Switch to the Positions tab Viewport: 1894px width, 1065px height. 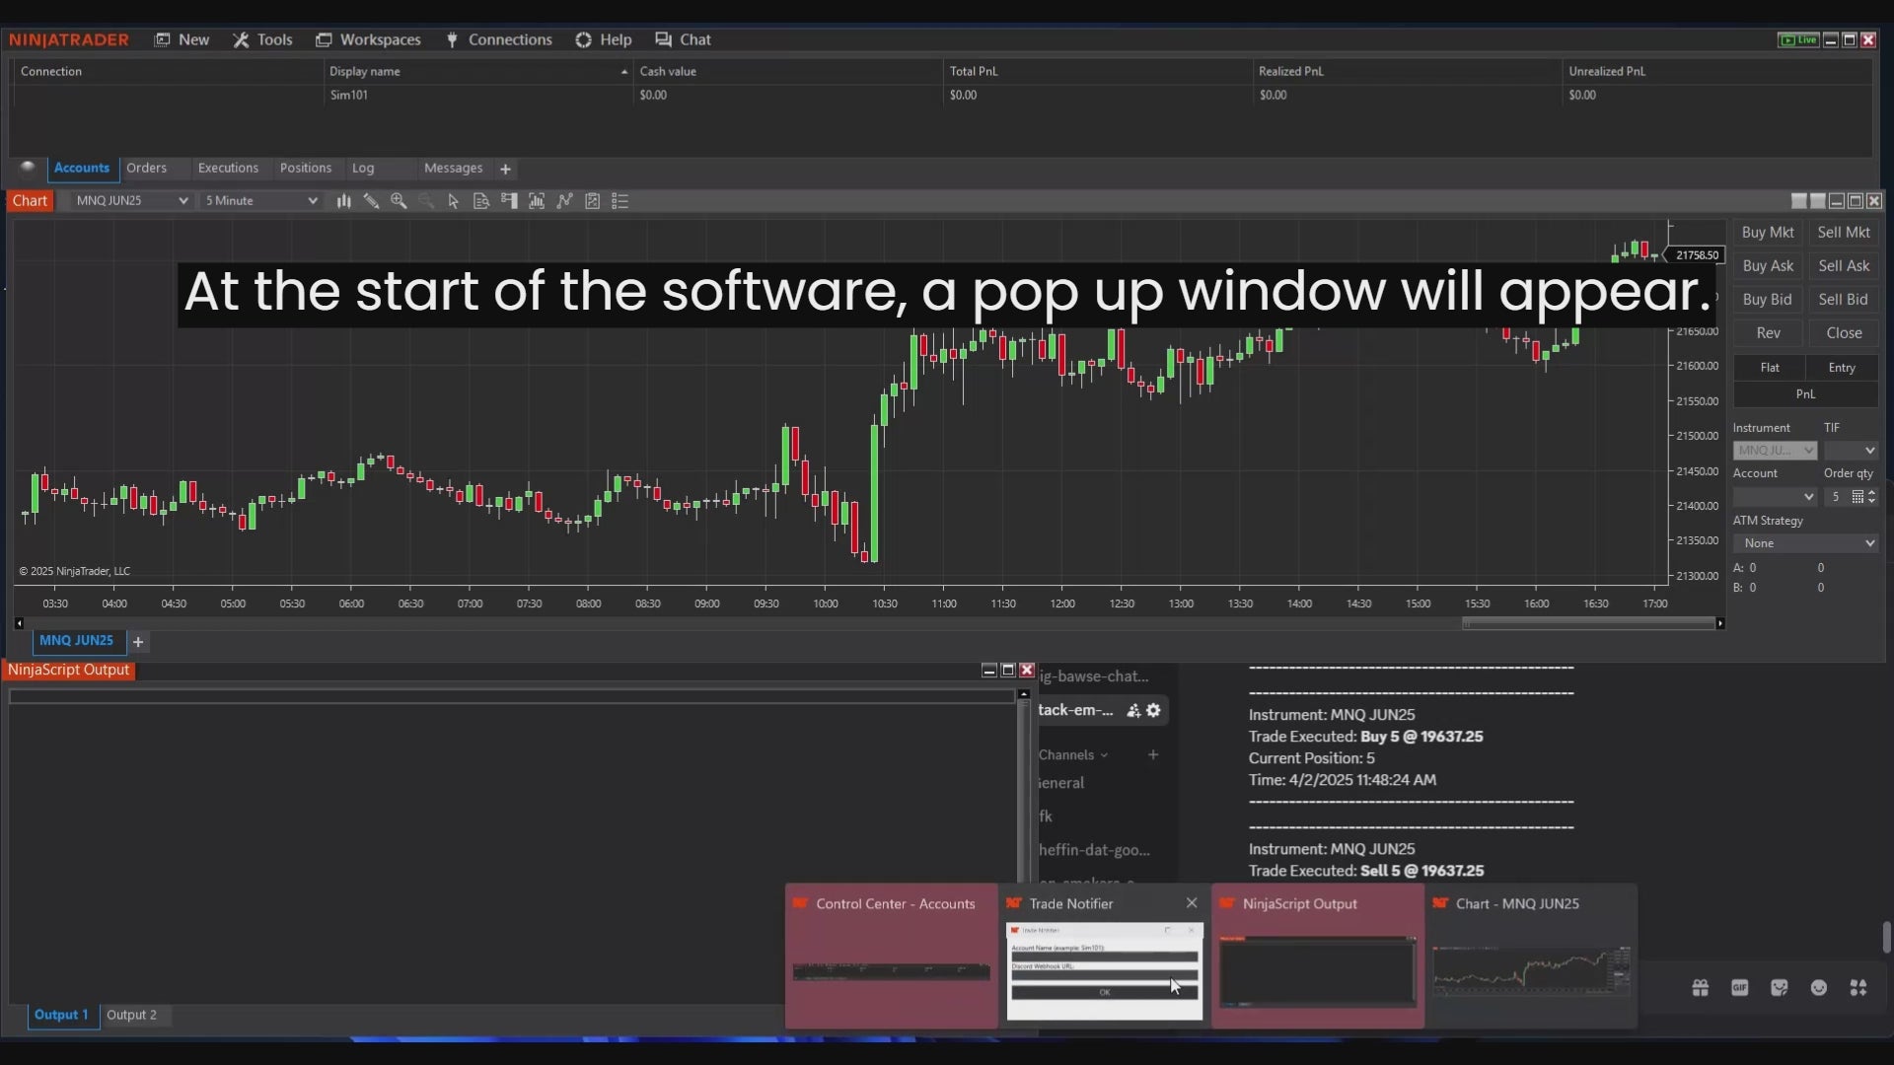pyautogui.click(x=306, y=169)
